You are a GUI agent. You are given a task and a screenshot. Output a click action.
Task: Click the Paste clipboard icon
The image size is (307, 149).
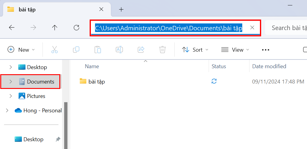(x=97, y=50)
